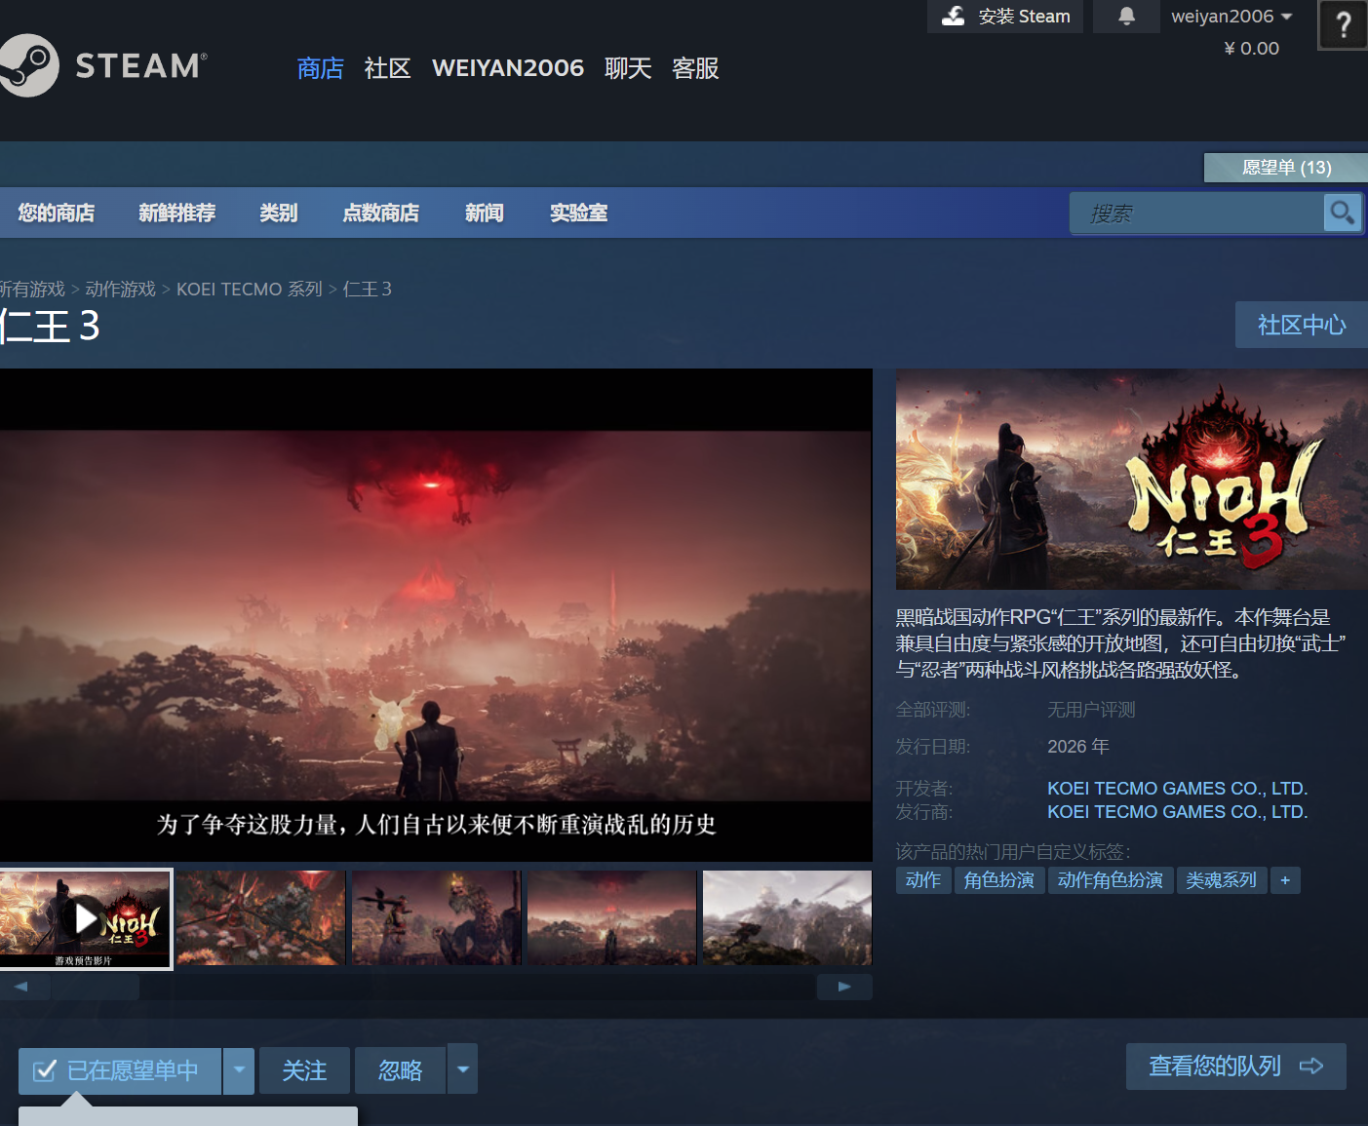This screenshot has height=1126, width=1368.
Task: Click the 动作角色扮演 tag
Action: tap(1111, 880)
